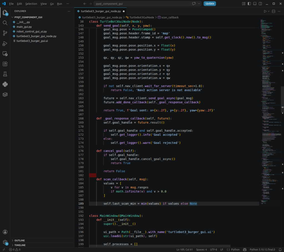Open Explorer views and more actions

(69, 11)
